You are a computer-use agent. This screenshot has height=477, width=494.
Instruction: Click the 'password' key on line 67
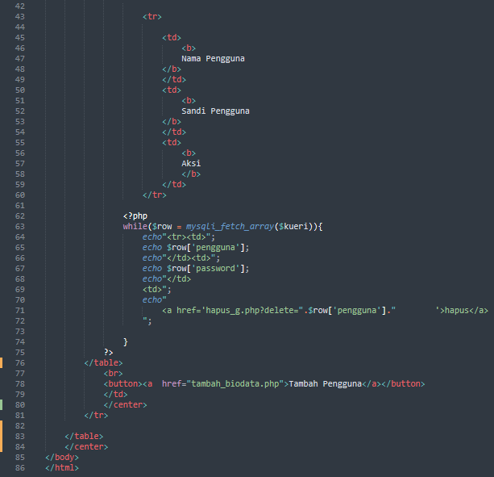215,269
